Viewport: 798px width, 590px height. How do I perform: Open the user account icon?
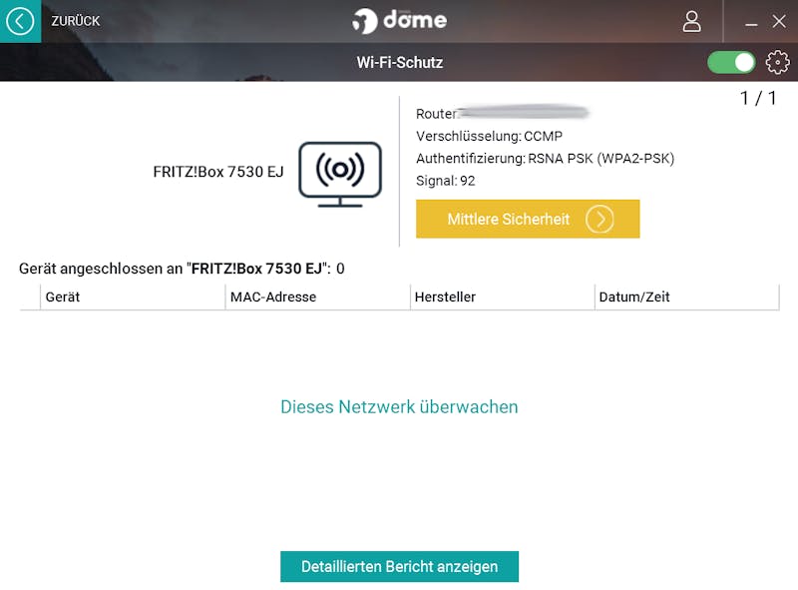pyautogui.click(x=691, y=22)
